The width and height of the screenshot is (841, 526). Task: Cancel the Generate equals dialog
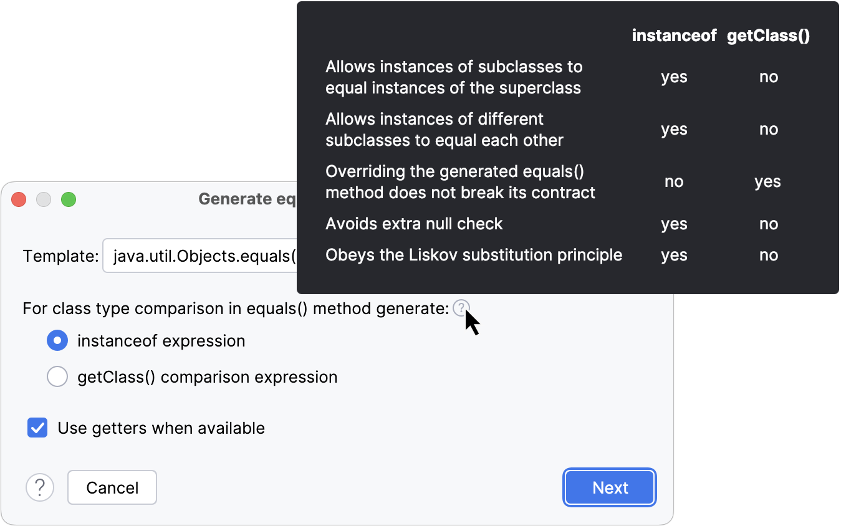[112, 487]
